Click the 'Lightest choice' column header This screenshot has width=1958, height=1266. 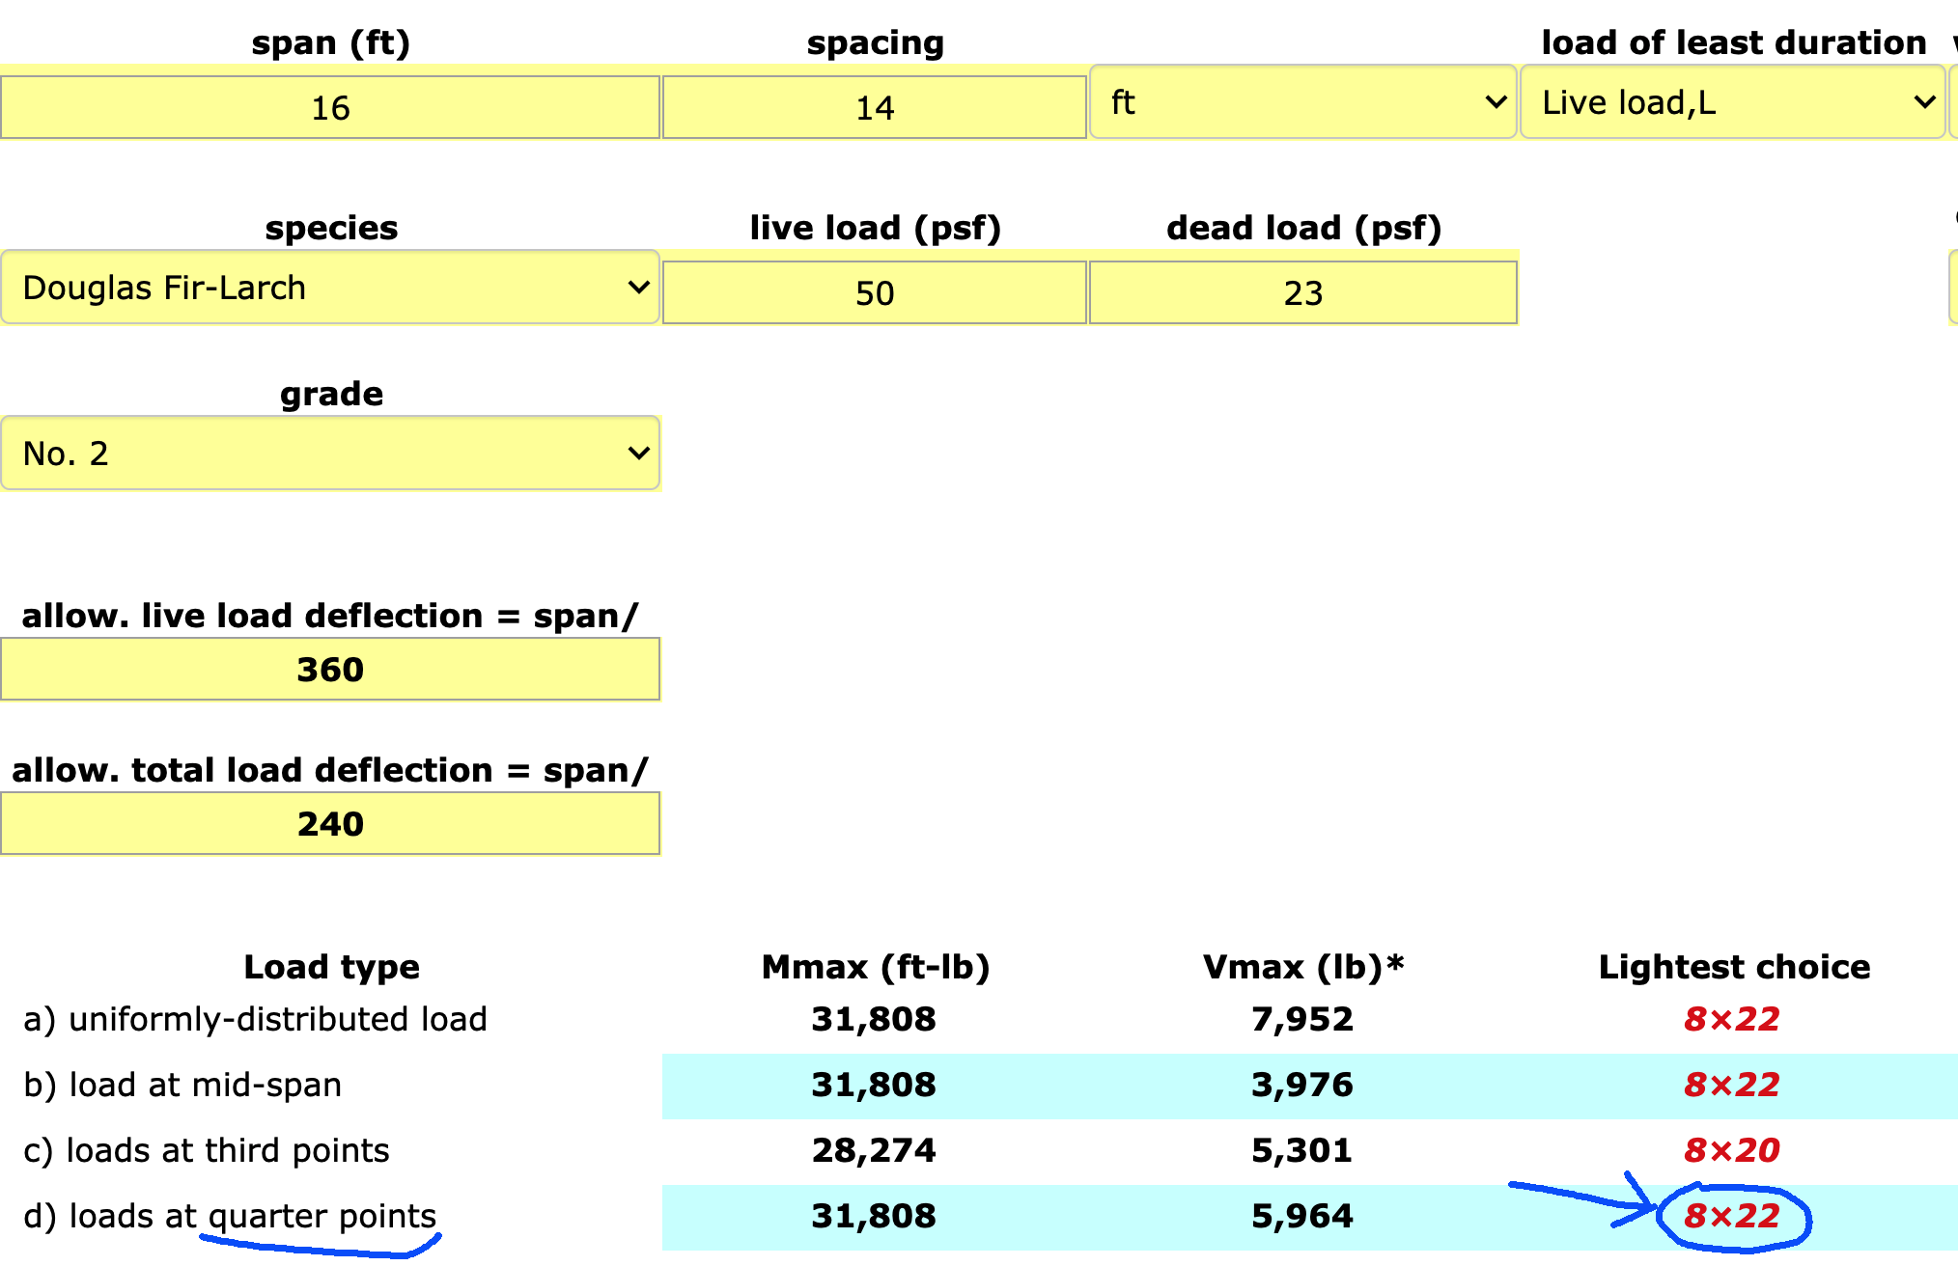(1734, 967)
